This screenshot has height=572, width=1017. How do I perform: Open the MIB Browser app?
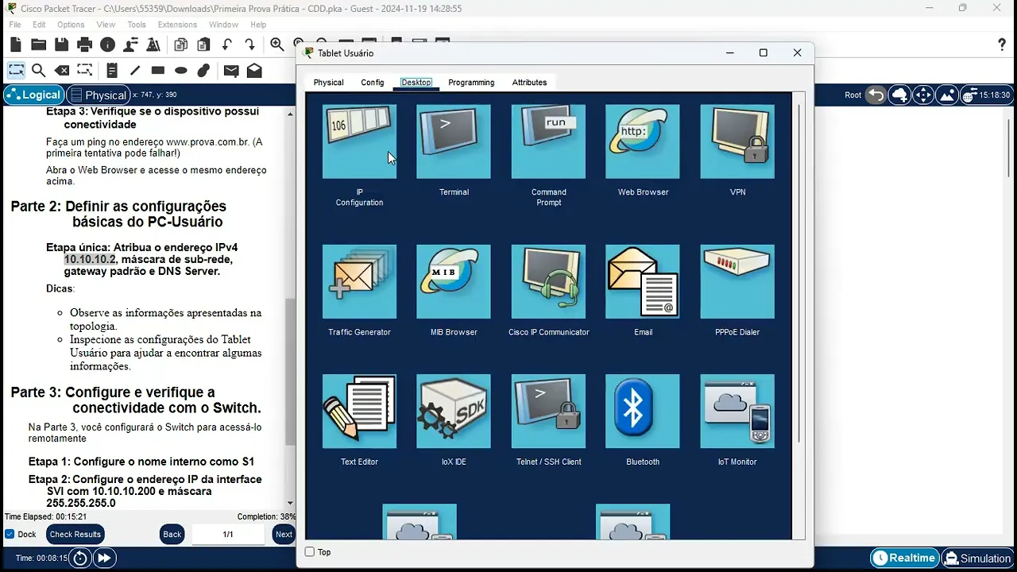pyautogui.click(x=454, y=281)
